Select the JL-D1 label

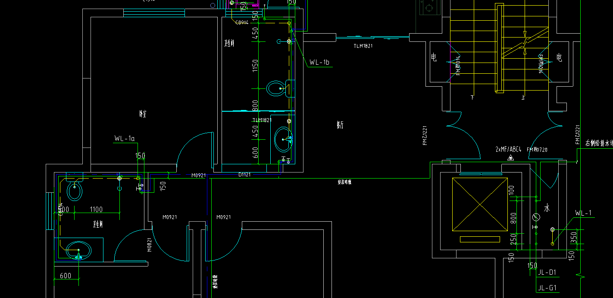[547, 272]
